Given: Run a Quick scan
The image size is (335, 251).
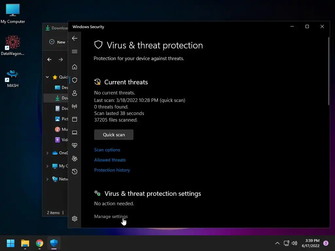Looking at the screenshot, I should point(114,135).
